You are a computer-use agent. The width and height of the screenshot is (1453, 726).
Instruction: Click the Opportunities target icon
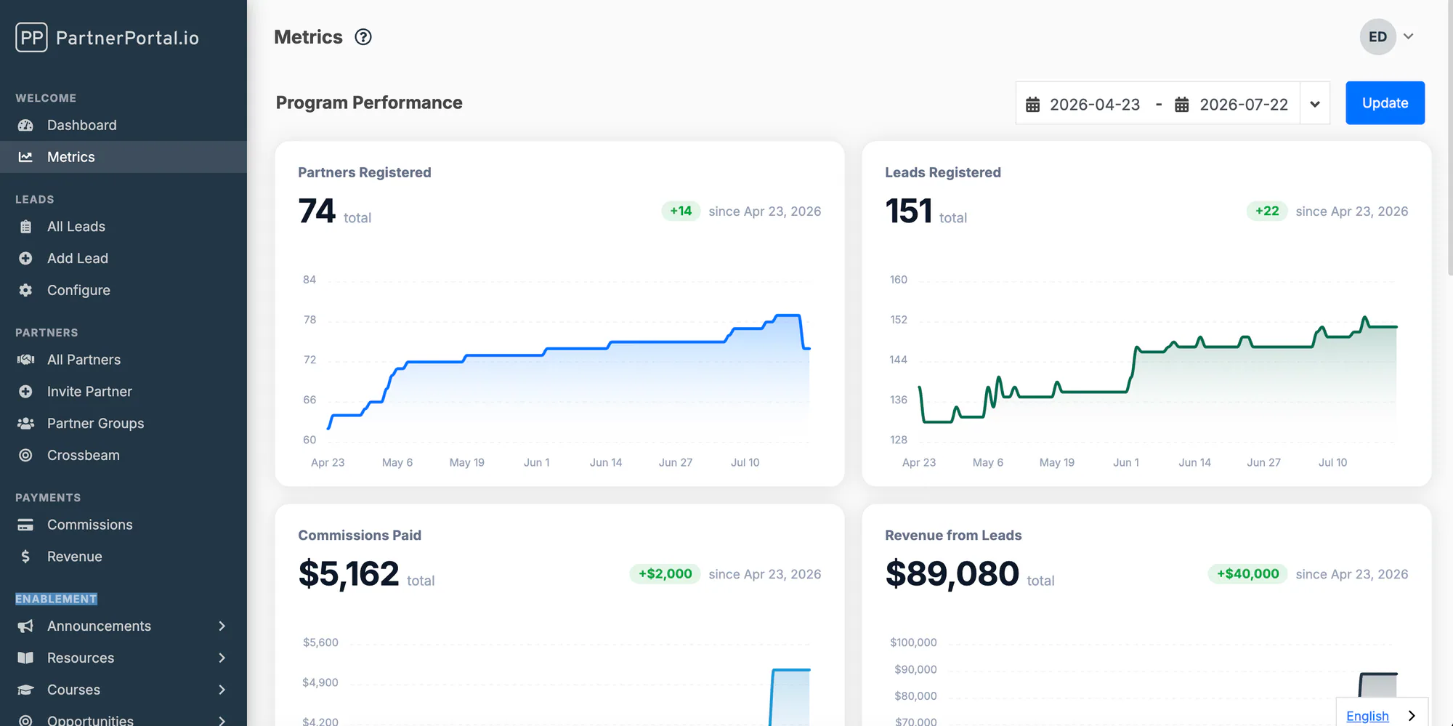25,720
